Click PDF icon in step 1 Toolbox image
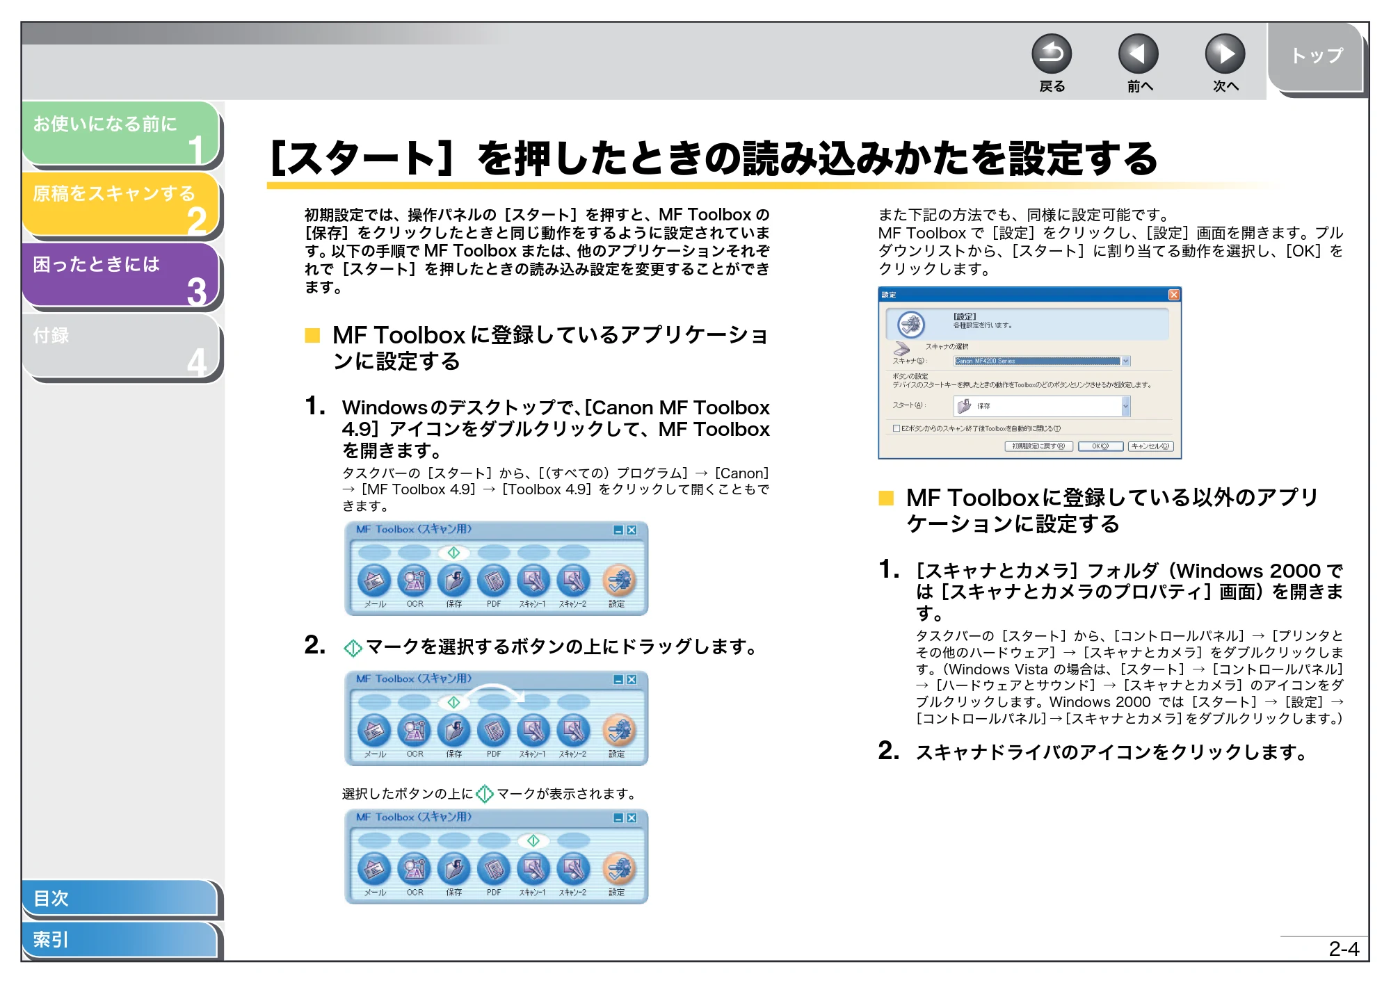The height and width of the screenshot is (983, 1391). pos(494,580)
